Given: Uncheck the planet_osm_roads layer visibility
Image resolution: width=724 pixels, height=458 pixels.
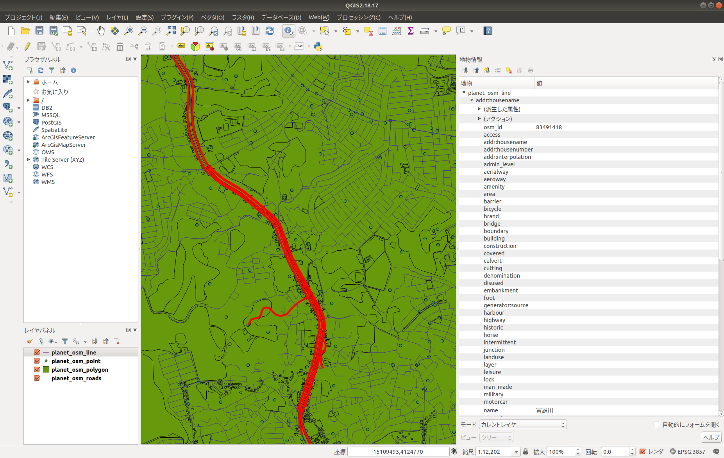Looking at the screenshot, I should tap(37, 378).
